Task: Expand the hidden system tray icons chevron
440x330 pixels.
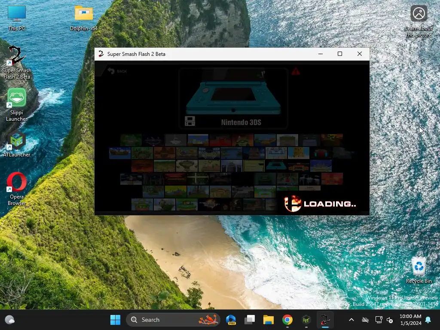Action: 351,320
